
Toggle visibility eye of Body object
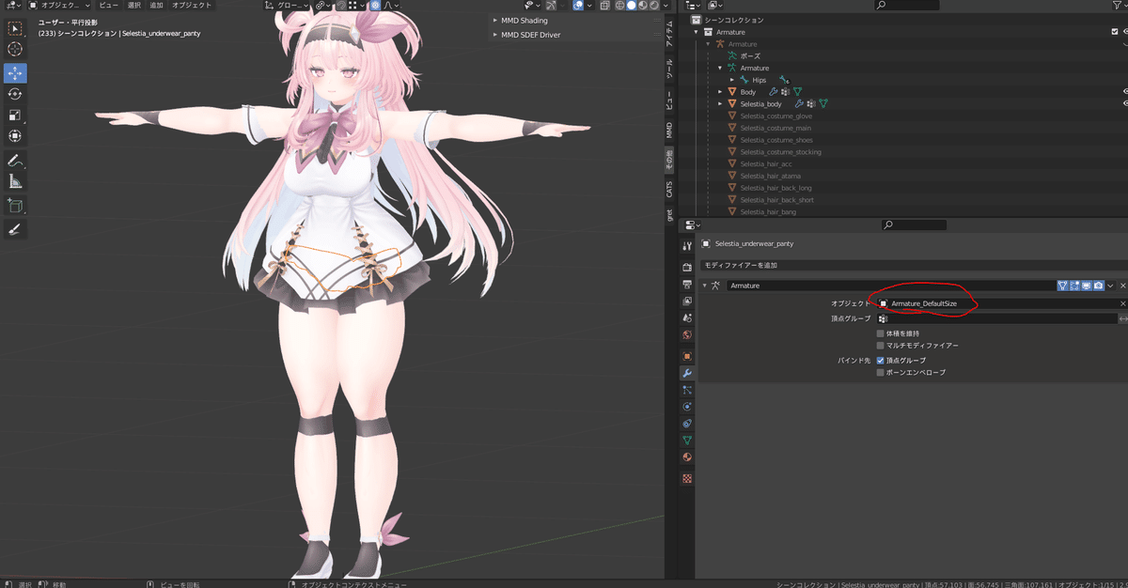(1124, 92)
